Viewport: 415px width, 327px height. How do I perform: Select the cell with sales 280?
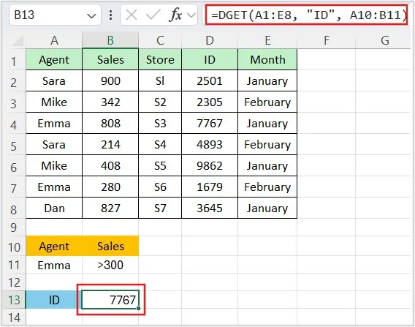click(x=110, y=187)
